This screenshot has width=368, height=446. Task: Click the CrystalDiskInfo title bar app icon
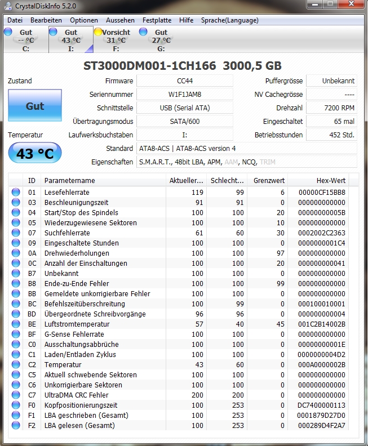[8, 6]
